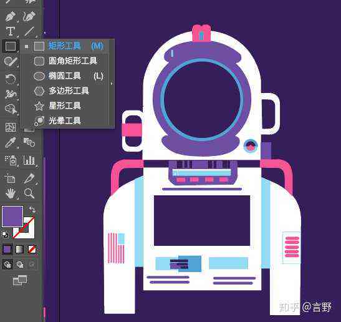This screenshot has height=322, width=341.
Task: Enable Draw Normal mode
Action: (7, 265)
